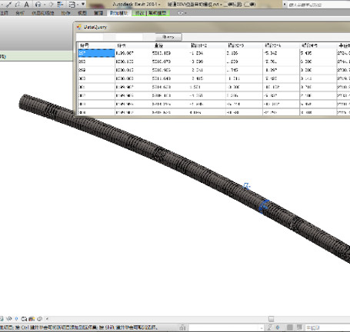Screen dimensions: 350x332
Task: Click the thin lines icon in quick access toolbar
Action: [60, 5]
